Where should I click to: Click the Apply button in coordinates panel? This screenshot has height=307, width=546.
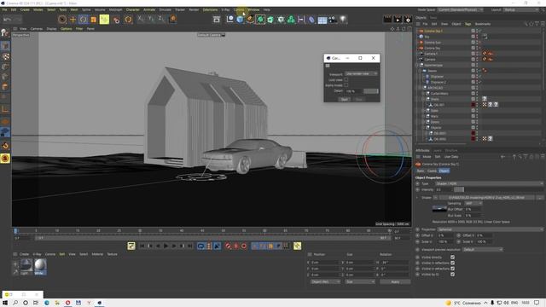click(x=395, y=281)
